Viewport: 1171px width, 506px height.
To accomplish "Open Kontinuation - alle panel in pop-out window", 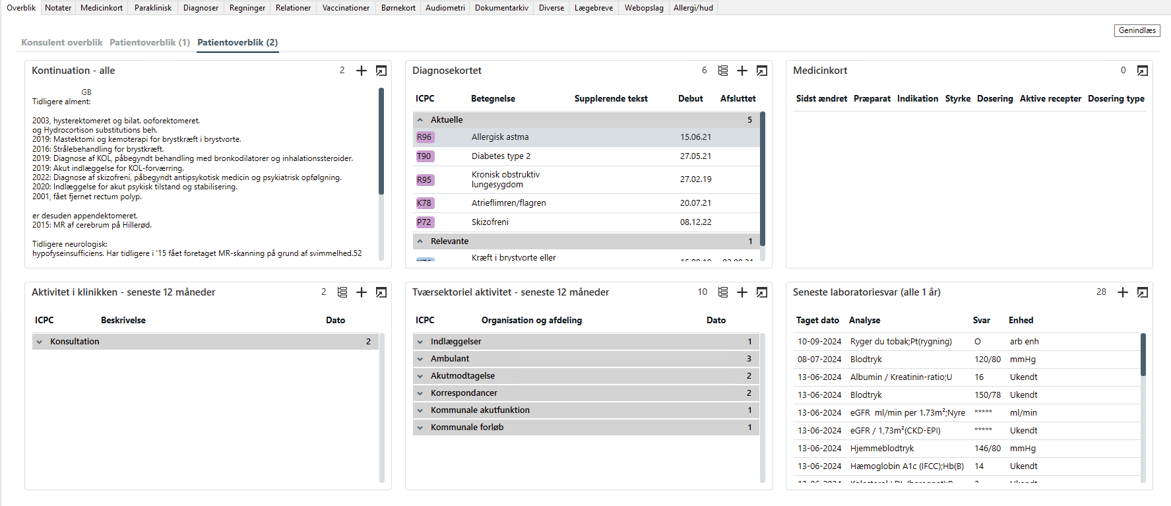I will click(381, 71).
